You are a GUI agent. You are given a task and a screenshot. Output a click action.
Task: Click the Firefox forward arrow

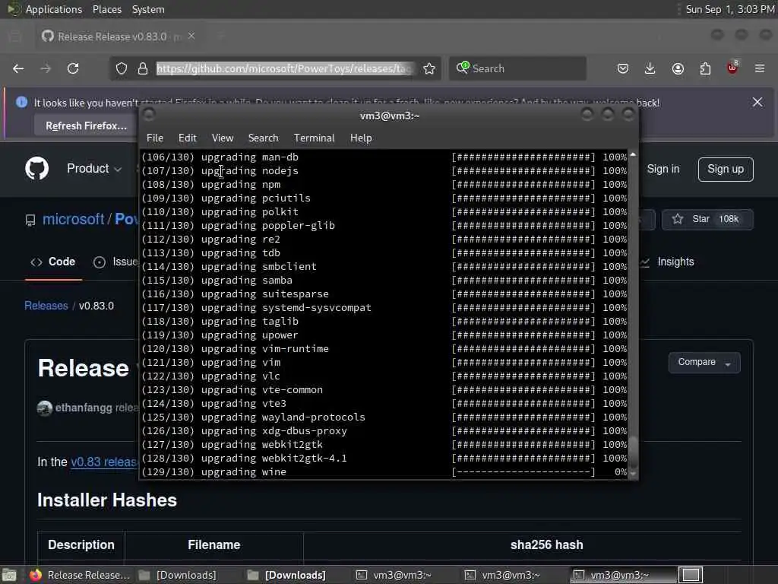[x=46, y=68]
